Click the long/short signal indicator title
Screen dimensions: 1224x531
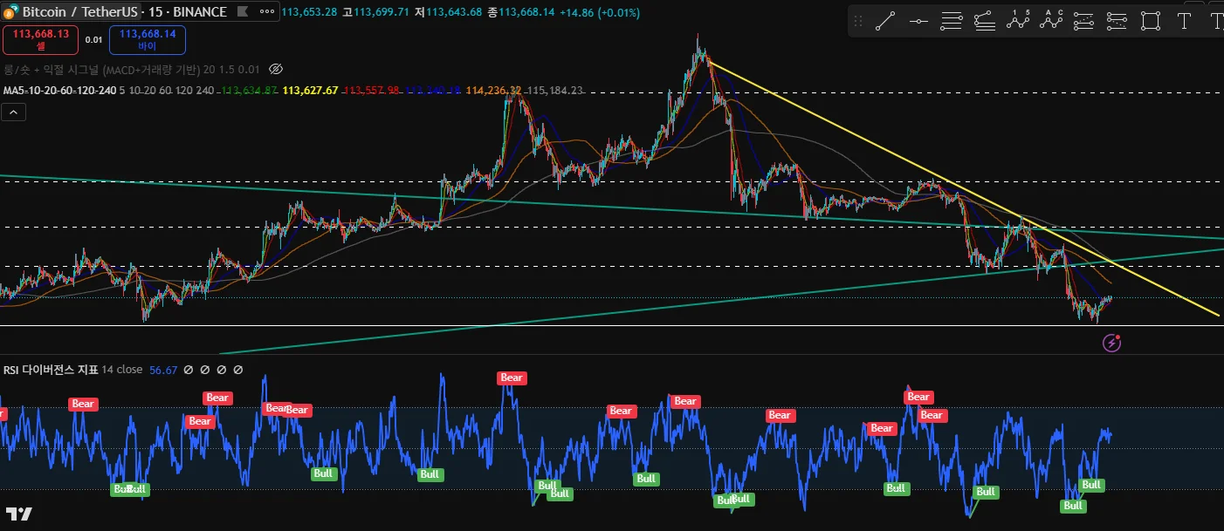100,69
